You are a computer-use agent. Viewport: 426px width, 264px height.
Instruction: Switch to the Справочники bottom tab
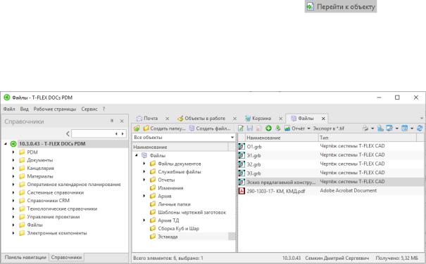(67, 257)
